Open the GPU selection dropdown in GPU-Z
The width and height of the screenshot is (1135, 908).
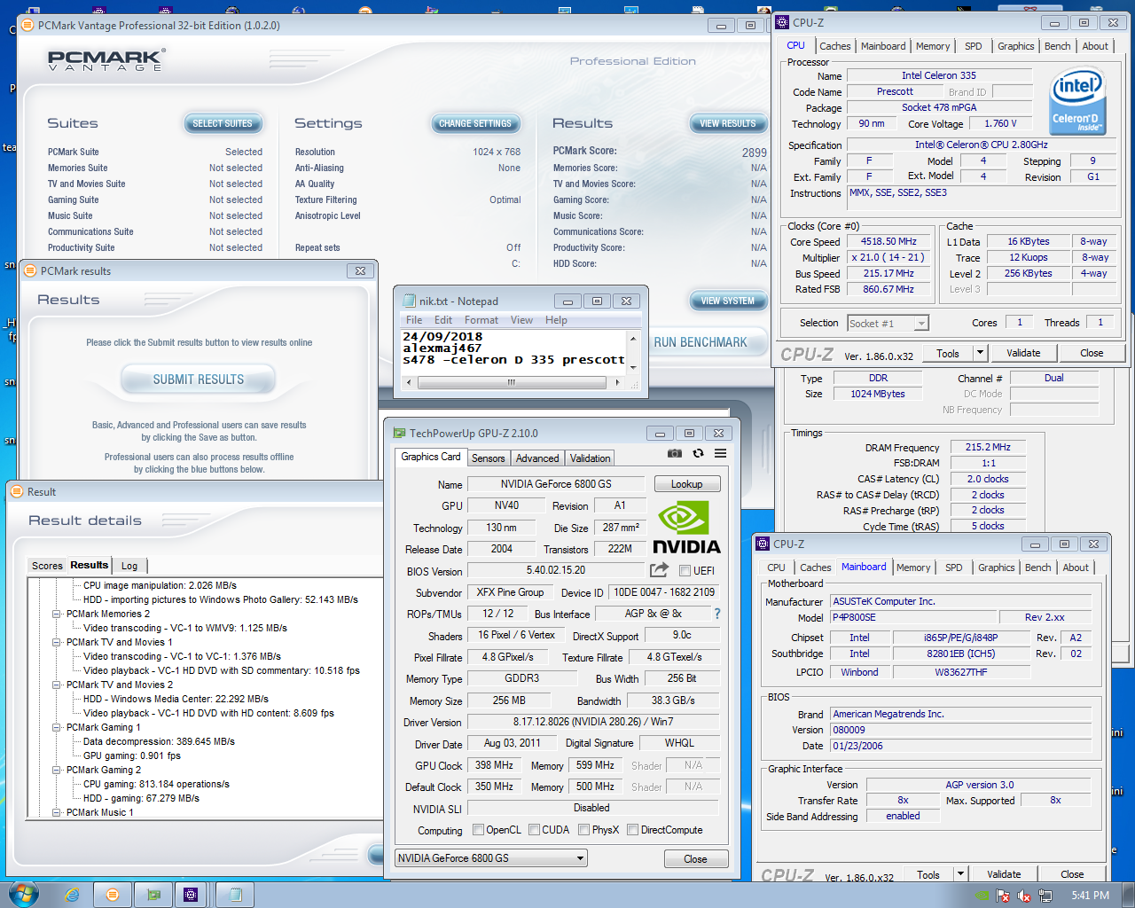491,857
